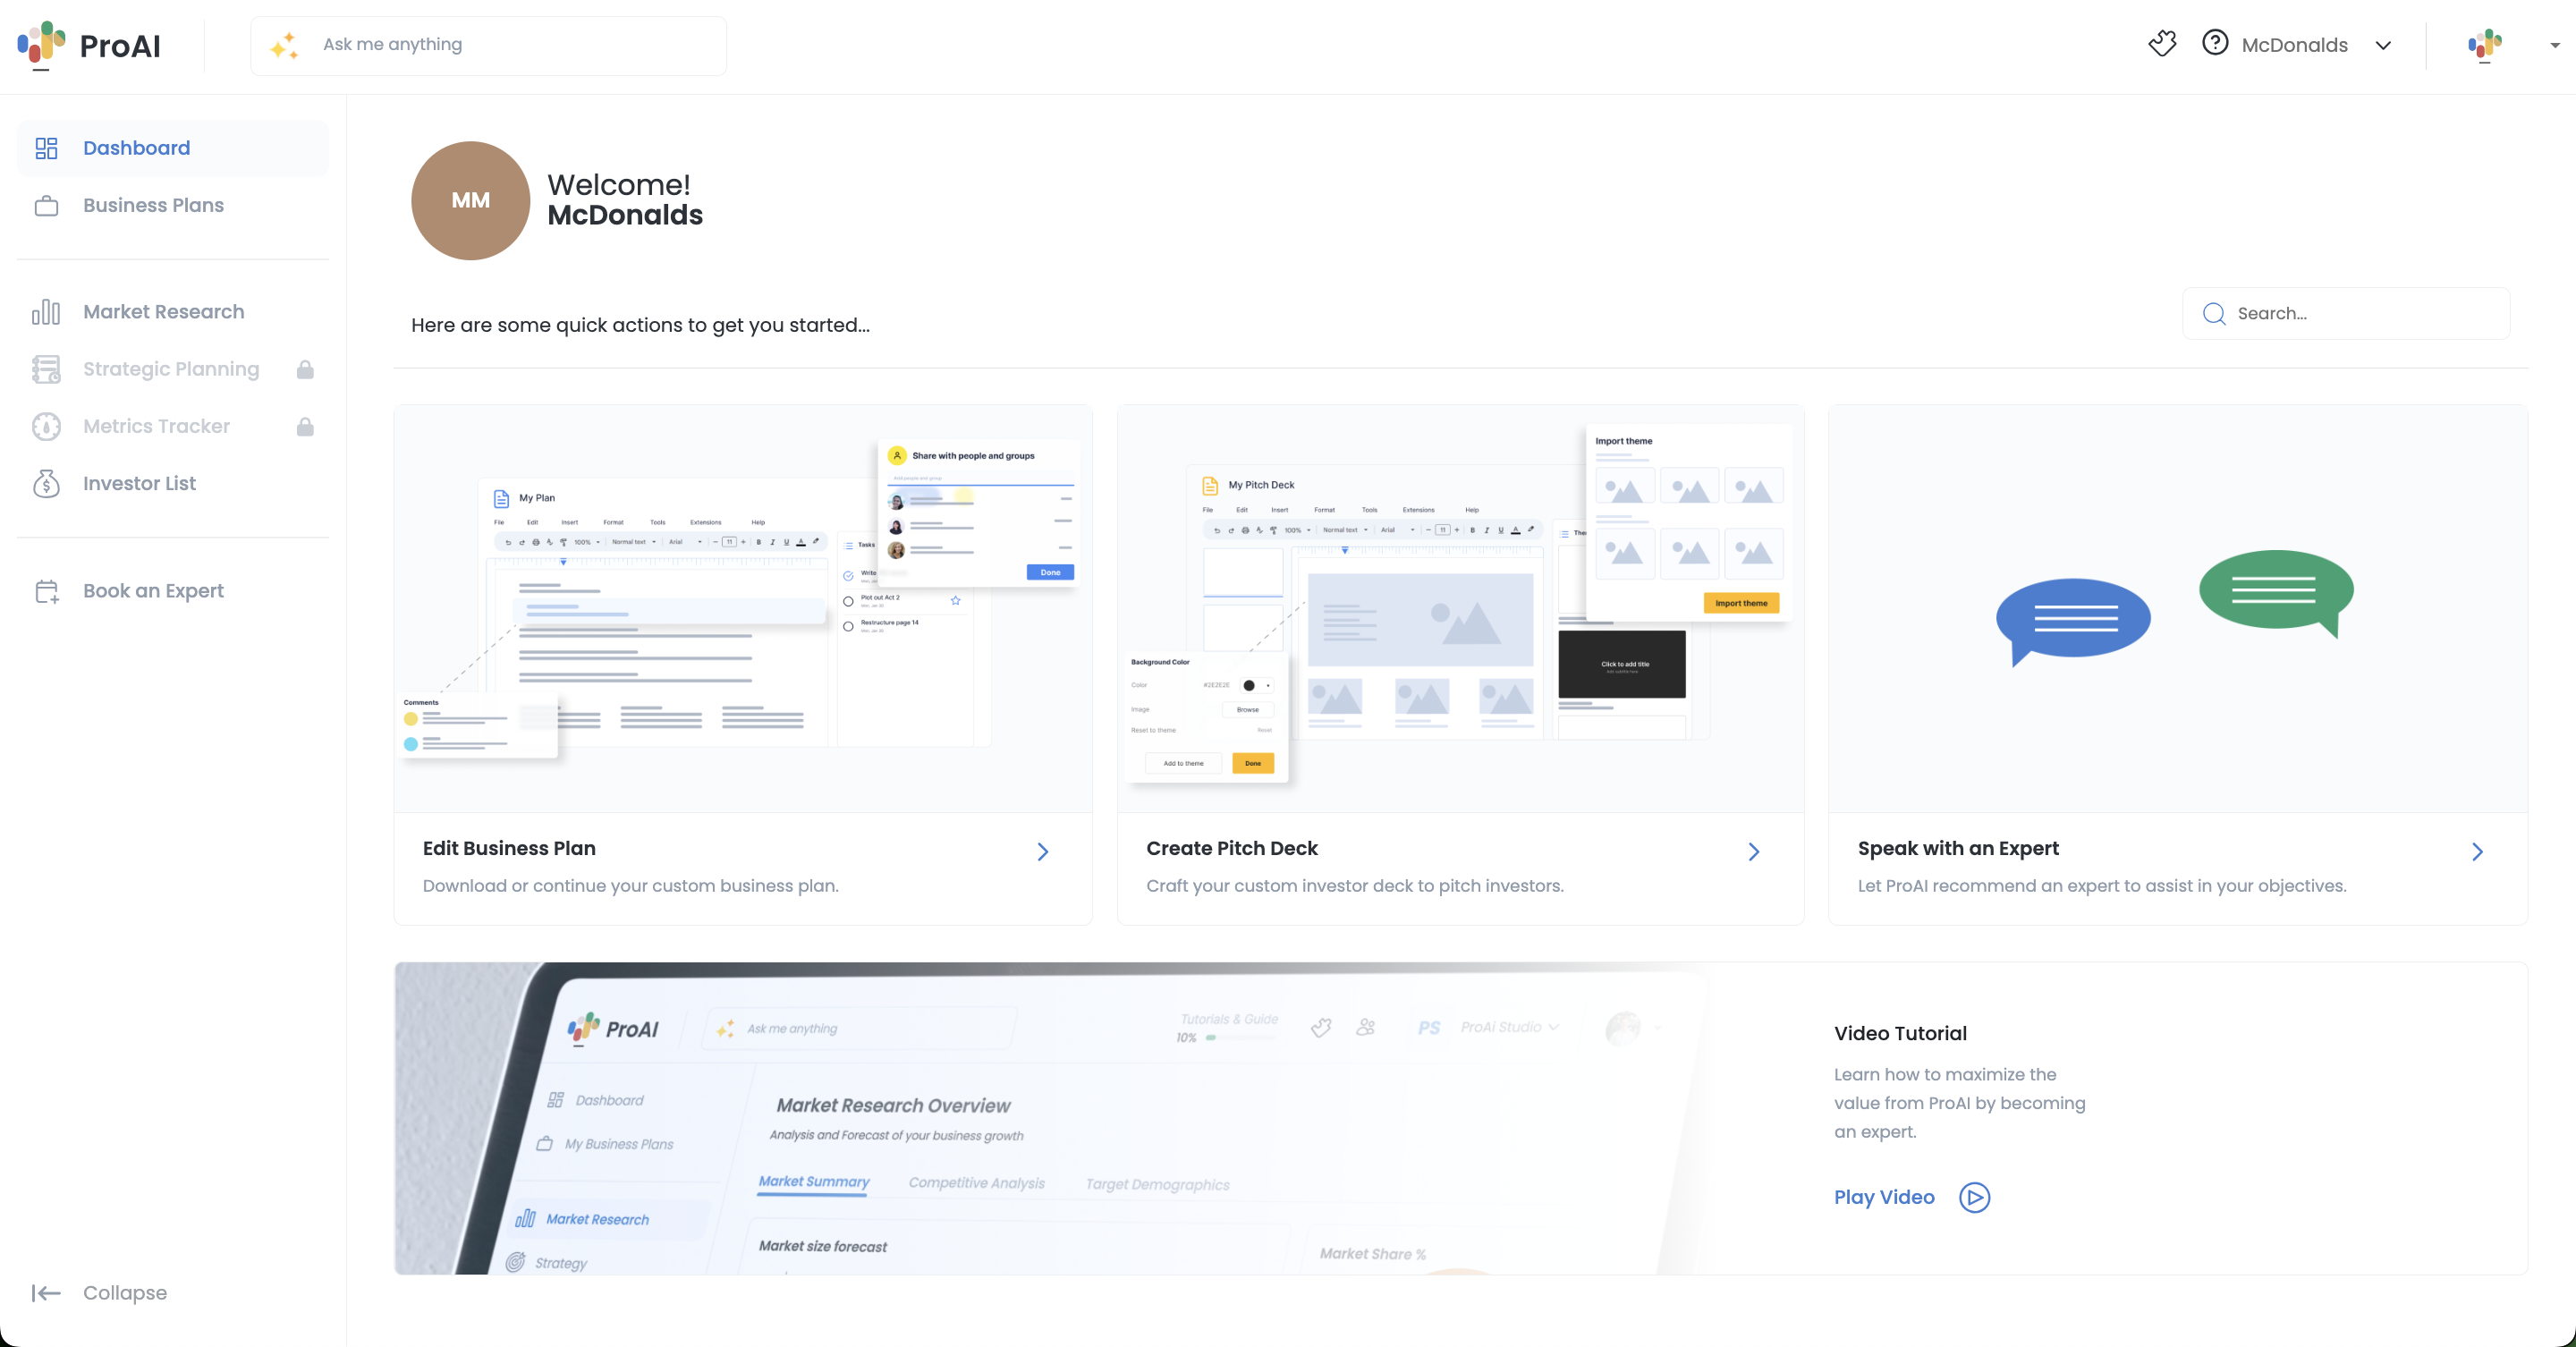Expand the McDonalds account dropdown
Image resolution: width=2576 pixels, height=1347 pixels.
[x=2383, y=45]
